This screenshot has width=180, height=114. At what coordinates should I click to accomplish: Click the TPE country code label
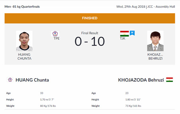(x=57, y=39)
